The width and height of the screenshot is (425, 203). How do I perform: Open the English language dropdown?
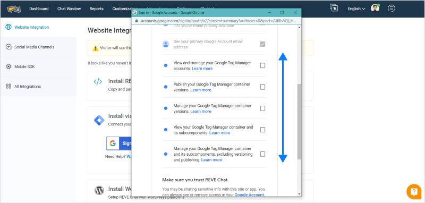[x=356, y=9]
